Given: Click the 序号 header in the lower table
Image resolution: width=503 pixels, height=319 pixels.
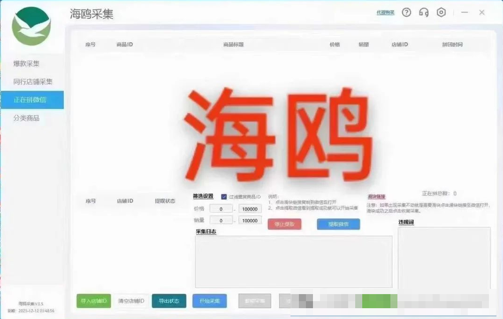Looking at the screenshot, I should (x=91, y=201).
